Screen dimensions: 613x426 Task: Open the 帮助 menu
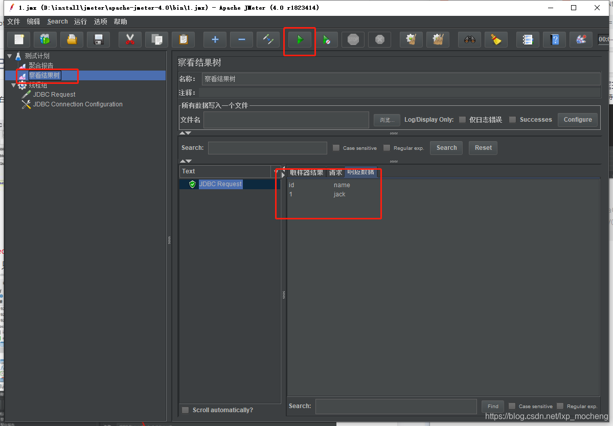click(x=121, y=21)
